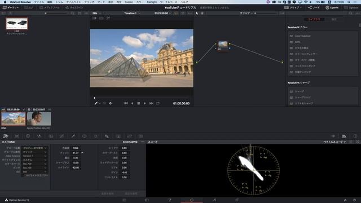Open the Sizing palette icon
The height and width of the screenshot is (203, 361).
[x=130, y=136]
